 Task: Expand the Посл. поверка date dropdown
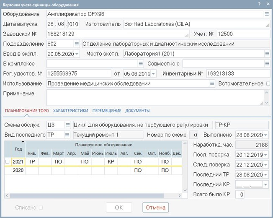(265, 155)
